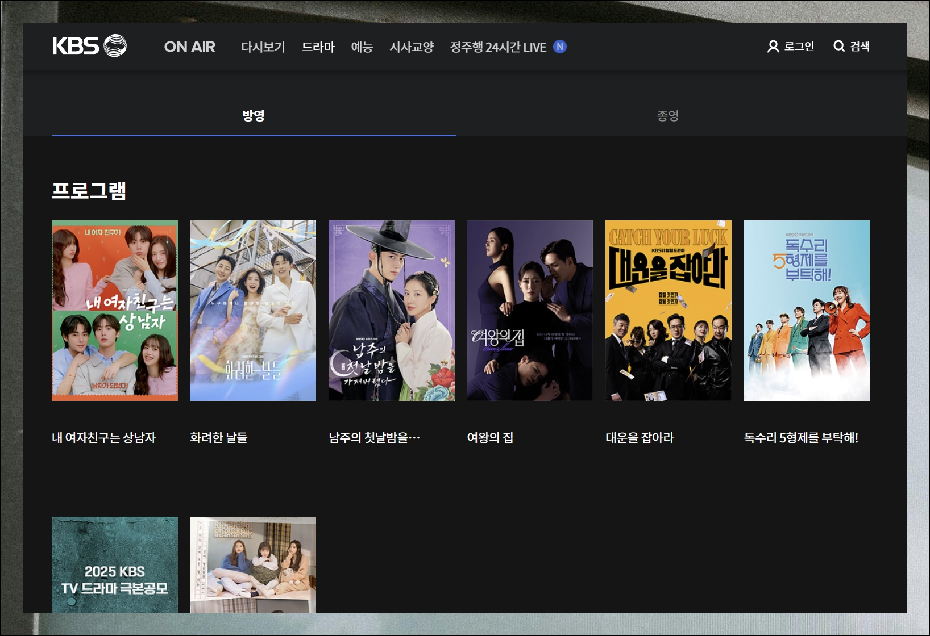Click title text 남주의 첫날밤을…
Image resolution: width=930 pixels, height=636 pixels.
pyautogui.click(x=375, y=438)
